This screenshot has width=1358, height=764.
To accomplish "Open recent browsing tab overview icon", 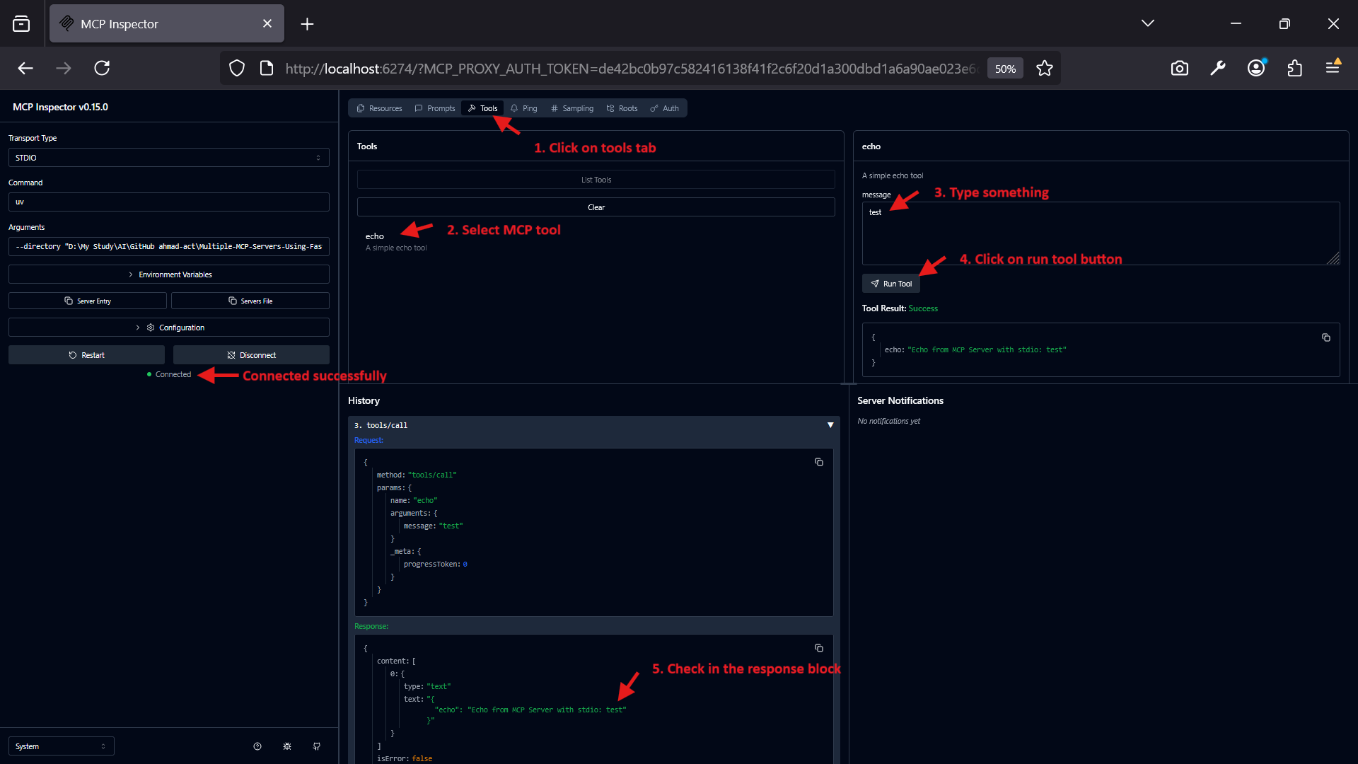I will coord(21,24).
